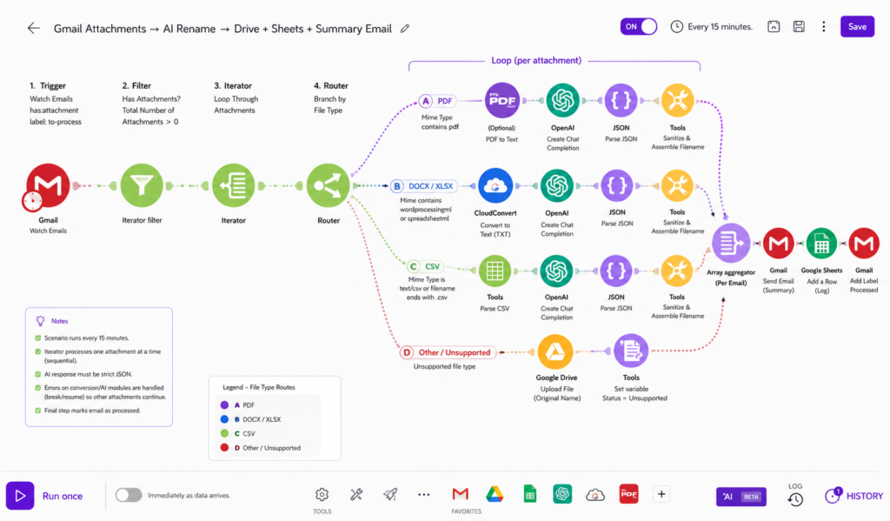Image resolution: width=890 pixels, height=521 pixels.
Task: Select the Tools Set variable module
Action: [x=631, y=351]
